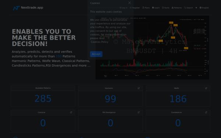The image size is (221, 138).
Task: Click the Classical card title
Action: [41, 112]
